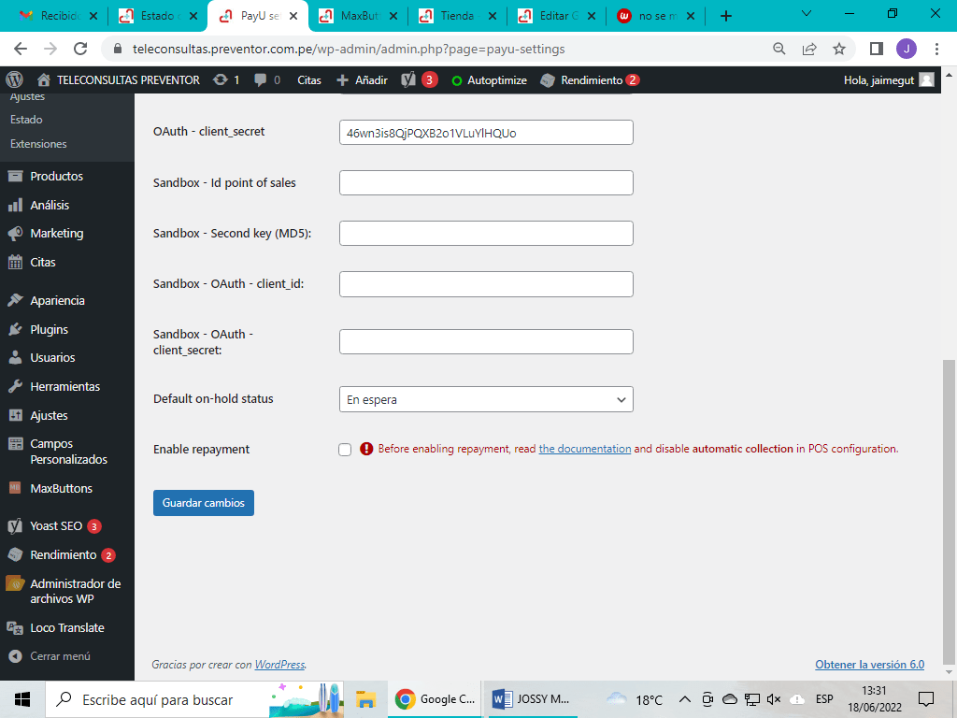Screen dimensions: 957x718
Task: Go back with the browser back arrow
Action: click(21, 49)
